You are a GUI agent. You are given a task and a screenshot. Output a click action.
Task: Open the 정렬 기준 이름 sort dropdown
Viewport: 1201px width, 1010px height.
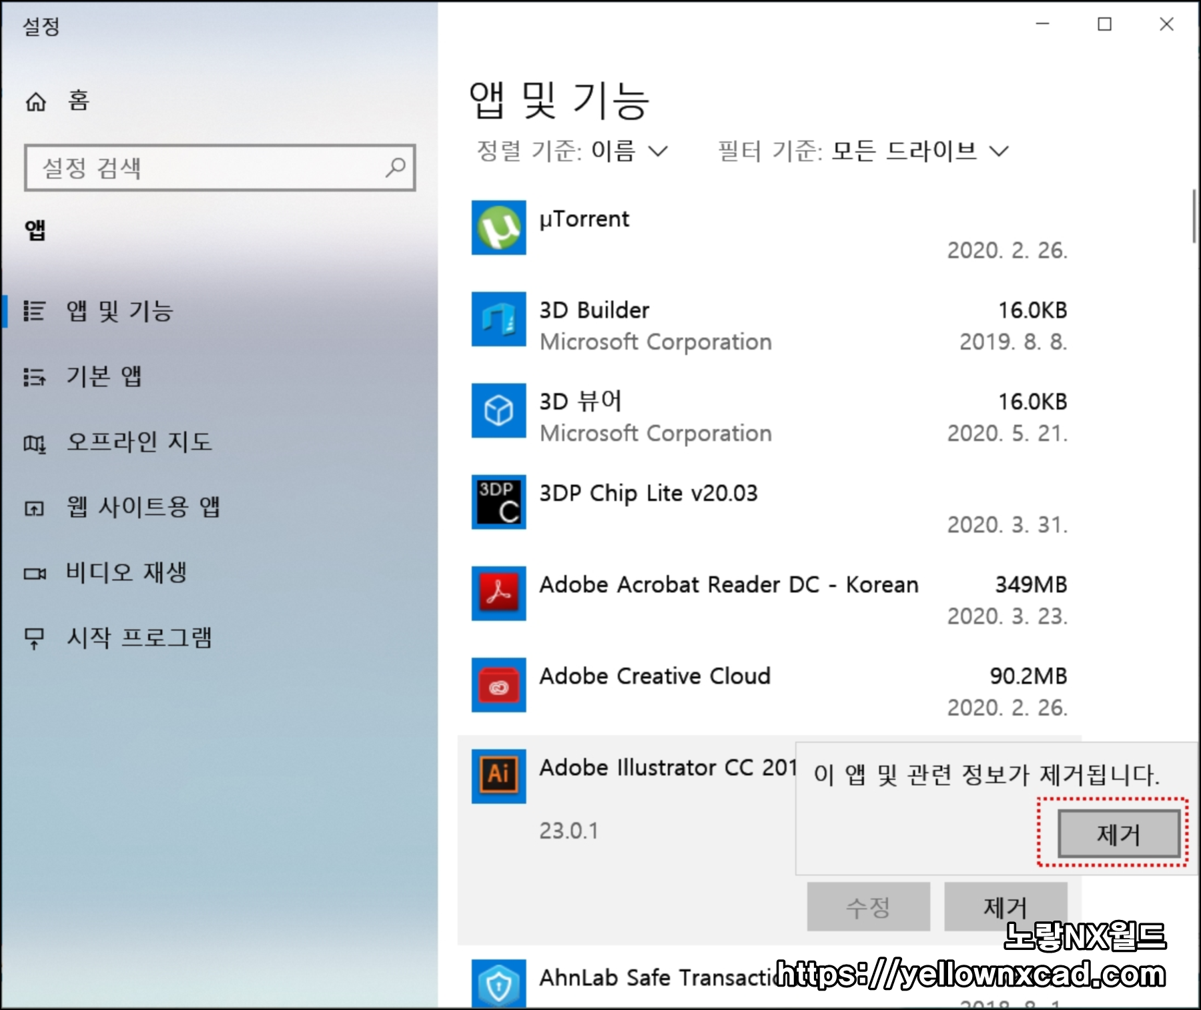[x=572, y=151]
